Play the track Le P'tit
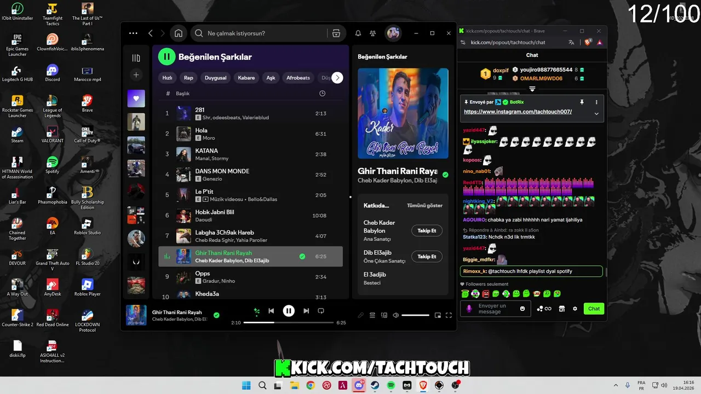Image resolution: width=701 pixels, height=394 pixels. pos(250,195)
